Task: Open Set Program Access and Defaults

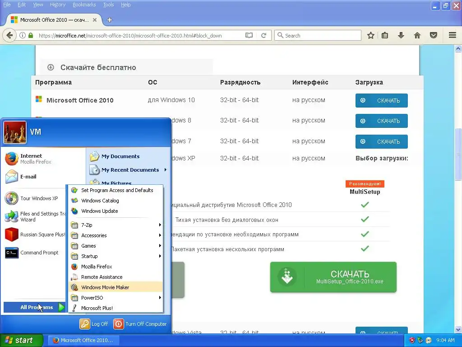Action: [x=115, y=190]
